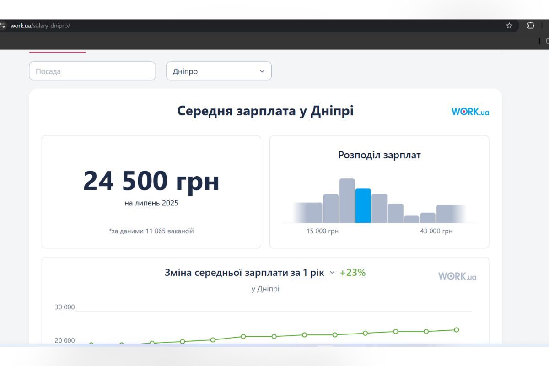This screenshot has width=549, height=366.
Task: Select the blue highlighted histogram bar
Action: 364,206
